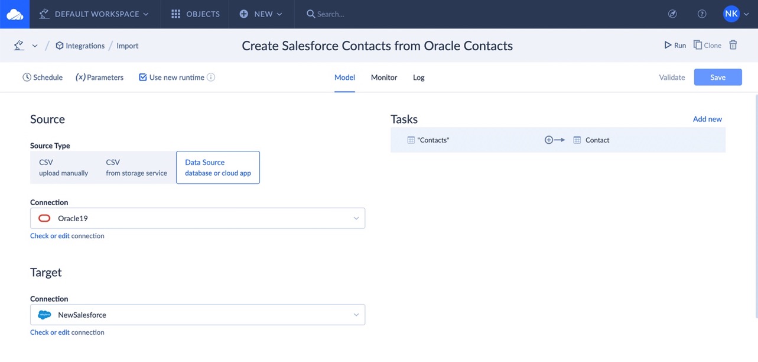Switch to the Log tab
758x362 pixels.
click(419, 77)
